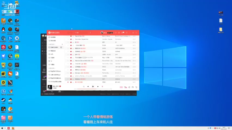Open the skin theme shirt icon
This screenshot has width=232, height=130.
pos(116,33)
